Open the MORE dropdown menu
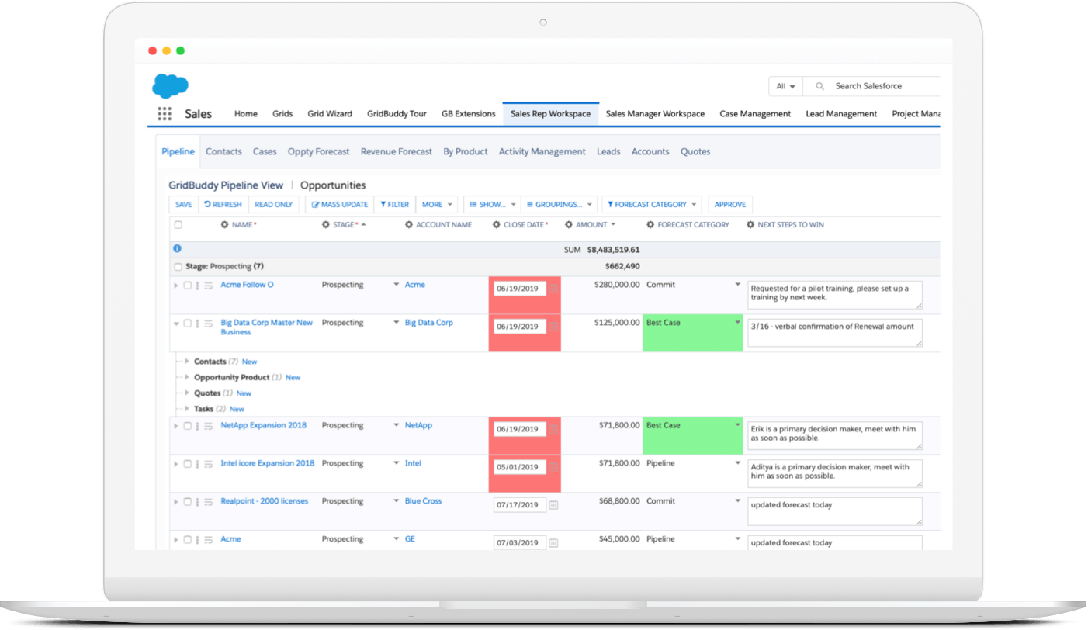Screen dimensions: 1088x630 (x=437, y=205)
